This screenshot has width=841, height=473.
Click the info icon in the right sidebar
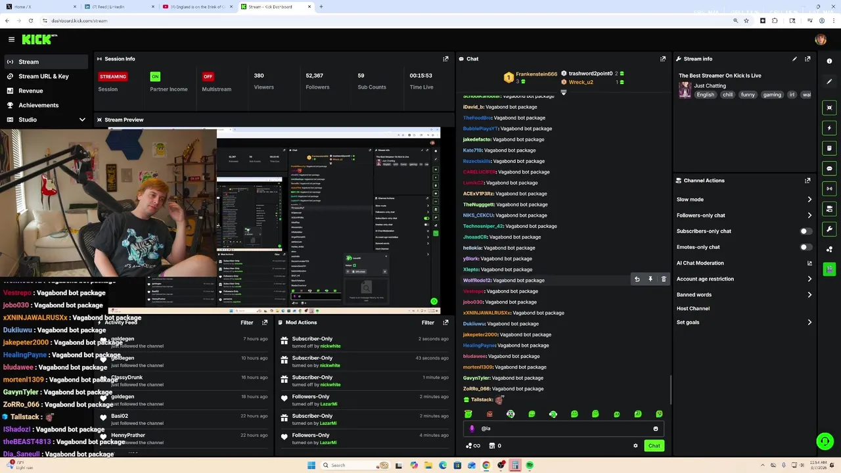tap(829, 61)
